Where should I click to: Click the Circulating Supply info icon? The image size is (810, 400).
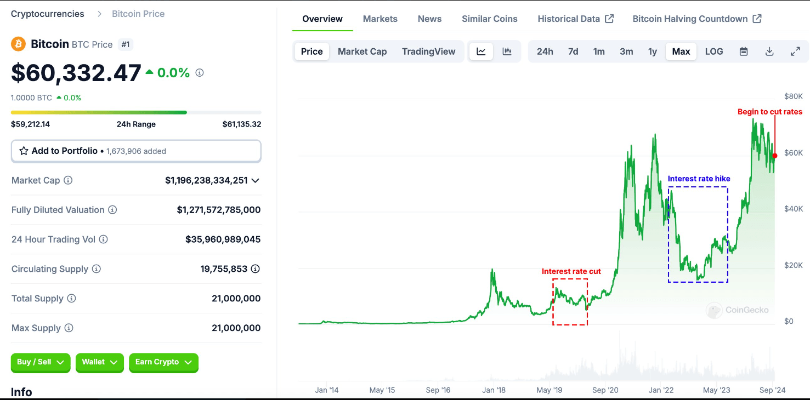point(96,268)
